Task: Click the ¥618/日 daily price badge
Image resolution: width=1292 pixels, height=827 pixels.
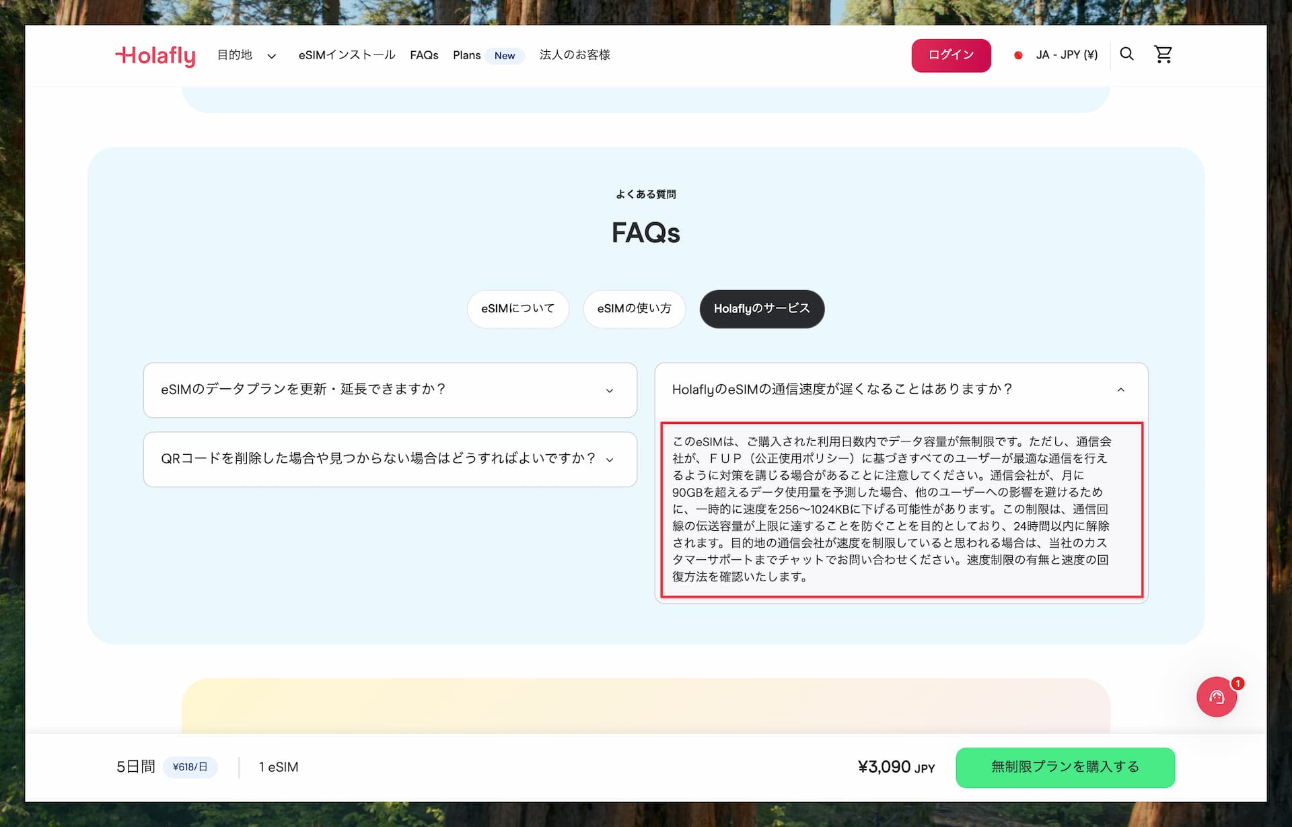Action: click(190, 766)
